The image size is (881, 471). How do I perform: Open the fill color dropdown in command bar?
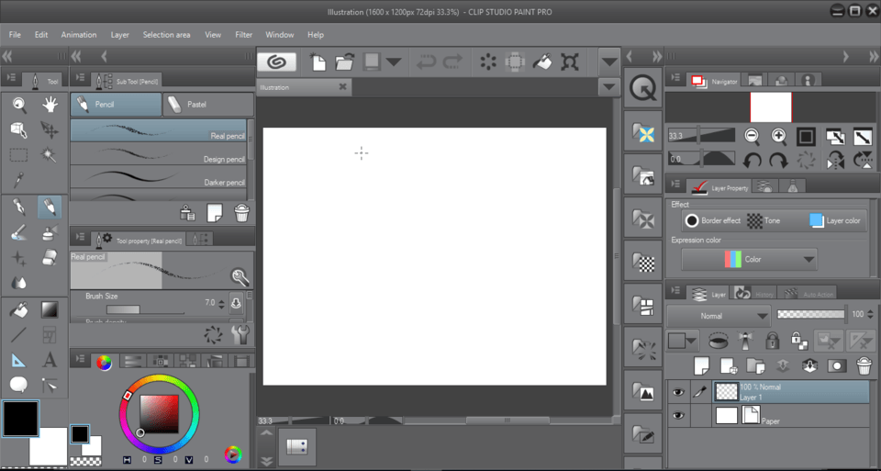coord(394,62)
